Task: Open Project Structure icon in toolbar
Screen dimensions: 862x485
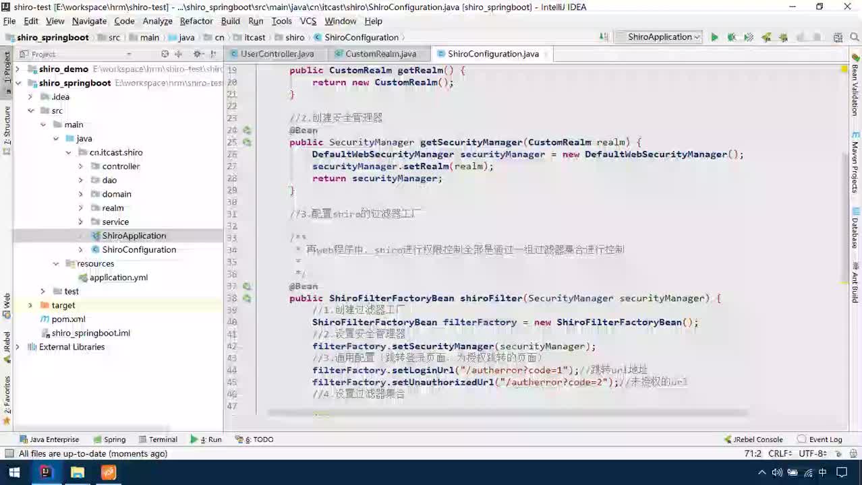Action: [838, 38]
